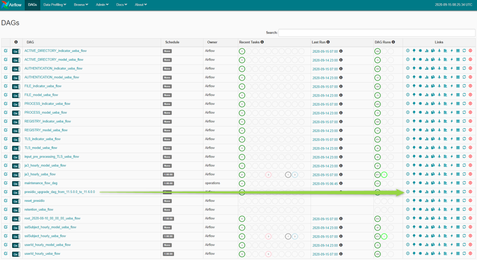
Task: Expand the Admin menu
Action: click(x=102, y=5)
